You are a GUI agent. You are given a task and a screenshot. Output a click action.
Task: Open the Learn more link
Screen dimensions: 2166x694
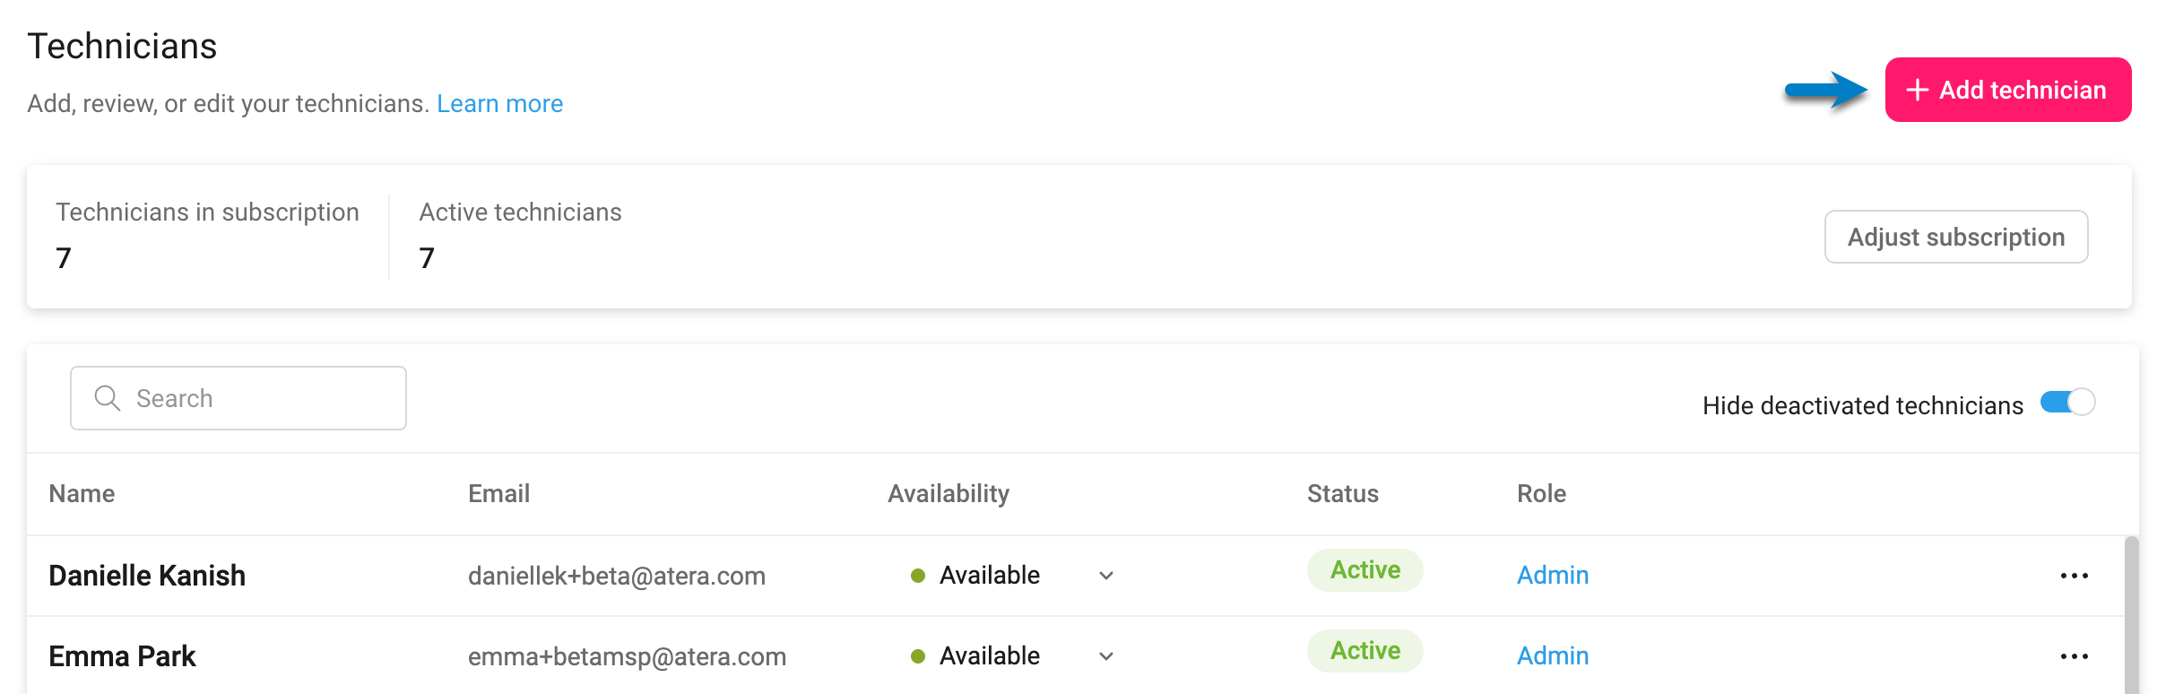[499, 104]
